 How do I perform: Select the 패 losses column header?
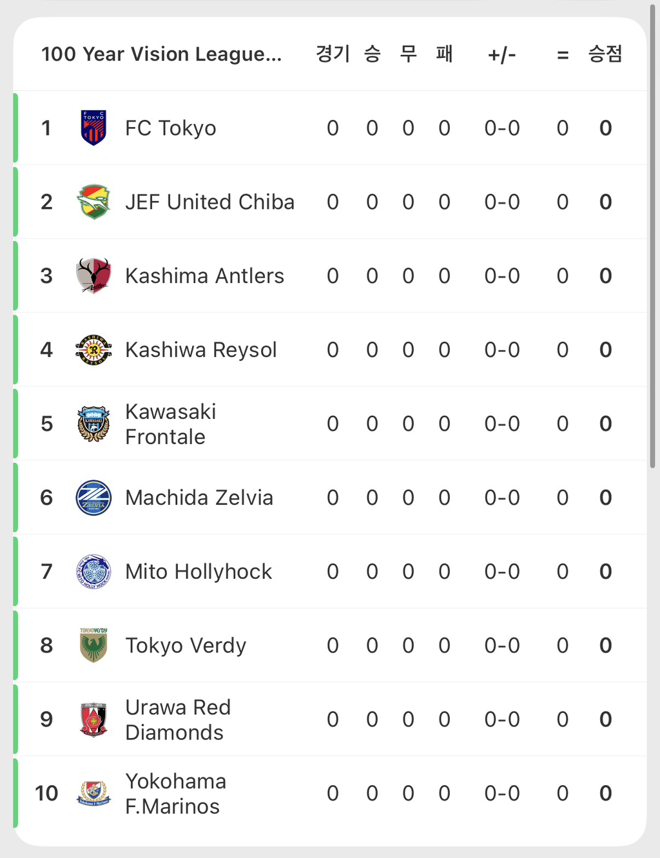pos(444,54)
